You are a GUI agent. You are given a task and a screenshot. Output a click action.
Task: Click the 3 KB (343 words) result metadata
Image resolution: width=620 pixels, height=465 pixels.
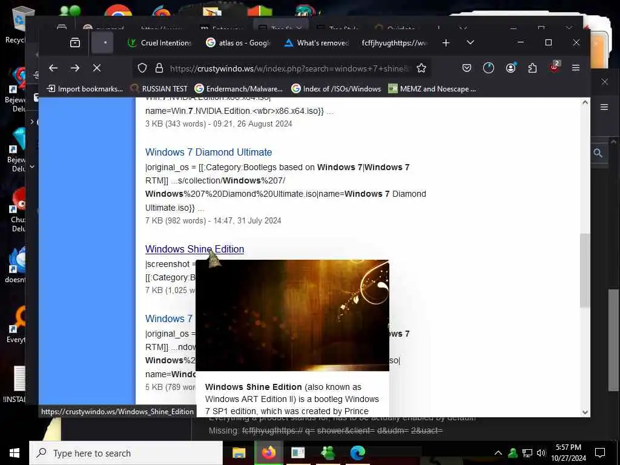[219, 124]
